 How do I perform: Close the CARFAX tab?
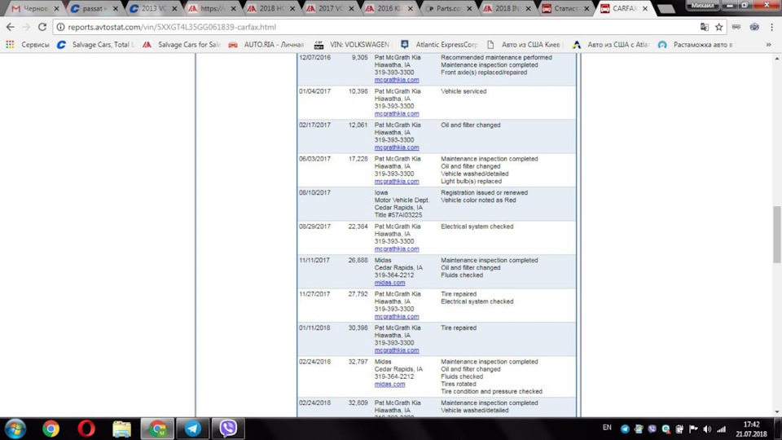(x=645, y=8)
